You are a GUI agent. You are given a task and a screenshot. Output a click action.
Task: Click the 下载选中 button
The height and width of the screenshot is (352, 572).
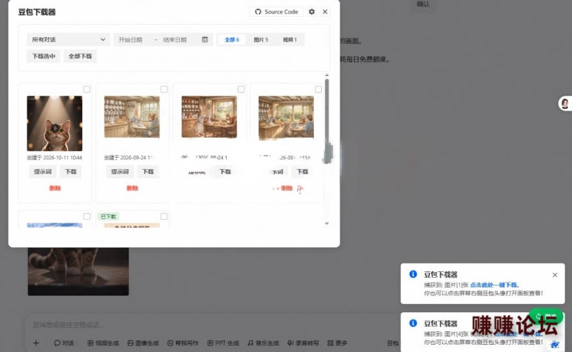44,56
